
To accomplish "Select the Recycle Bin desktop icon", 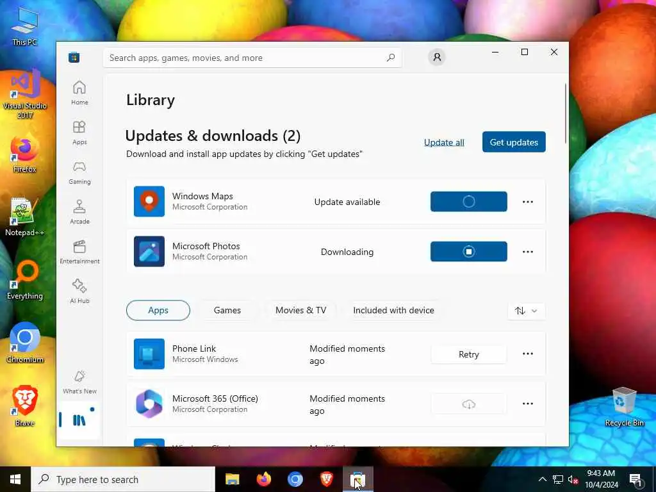I will (624, 407).
